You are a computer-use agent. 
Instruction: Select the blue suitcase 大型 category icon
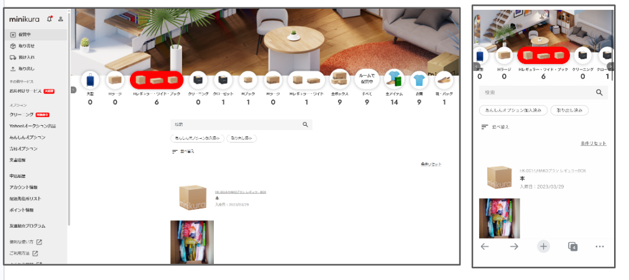[90, 80]
